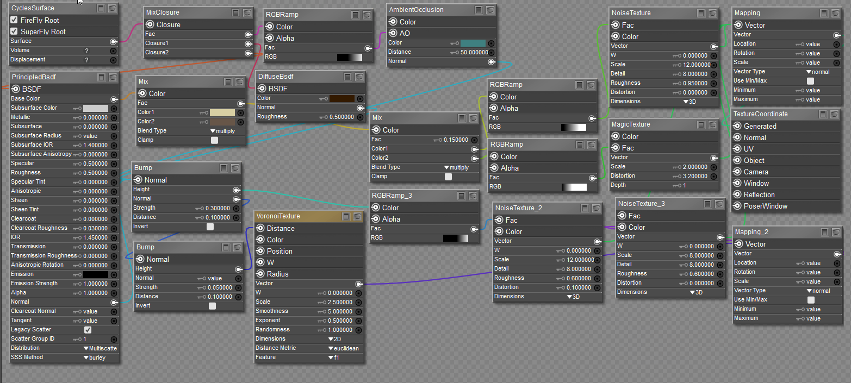Viewport: 851px width, 383px height.
Task: Pick the Subsurface Color swatch
Action: click(96, 108)
